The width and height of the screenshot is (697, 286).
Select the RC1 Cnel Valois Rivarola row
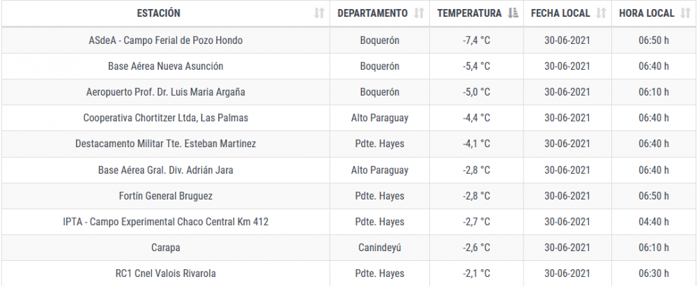click(165, 273)
